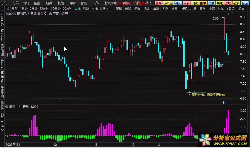Click the 闪卖 quick sell button
Viewport: 251px width, 148px height.
coord(195,3)
